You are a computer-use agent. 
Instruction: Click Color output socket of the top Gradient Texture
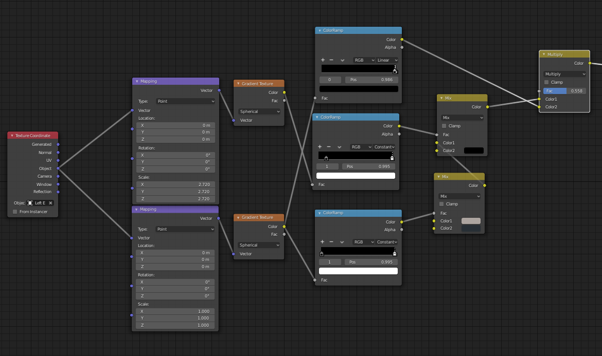point(284,92)
